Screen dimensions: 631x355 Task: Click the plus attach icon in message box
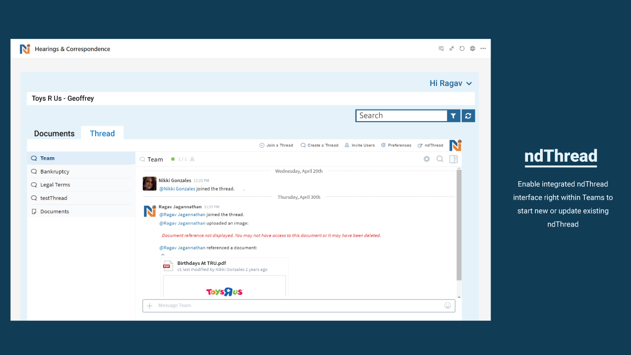click(150, 306)
